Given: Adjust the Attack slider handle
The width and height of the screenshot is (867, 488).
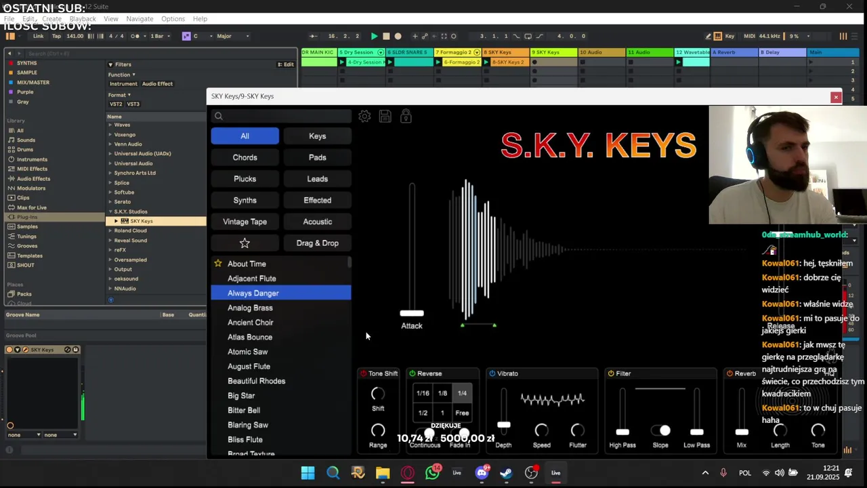Looking at the screenshot, I should (x=412, y=313).
